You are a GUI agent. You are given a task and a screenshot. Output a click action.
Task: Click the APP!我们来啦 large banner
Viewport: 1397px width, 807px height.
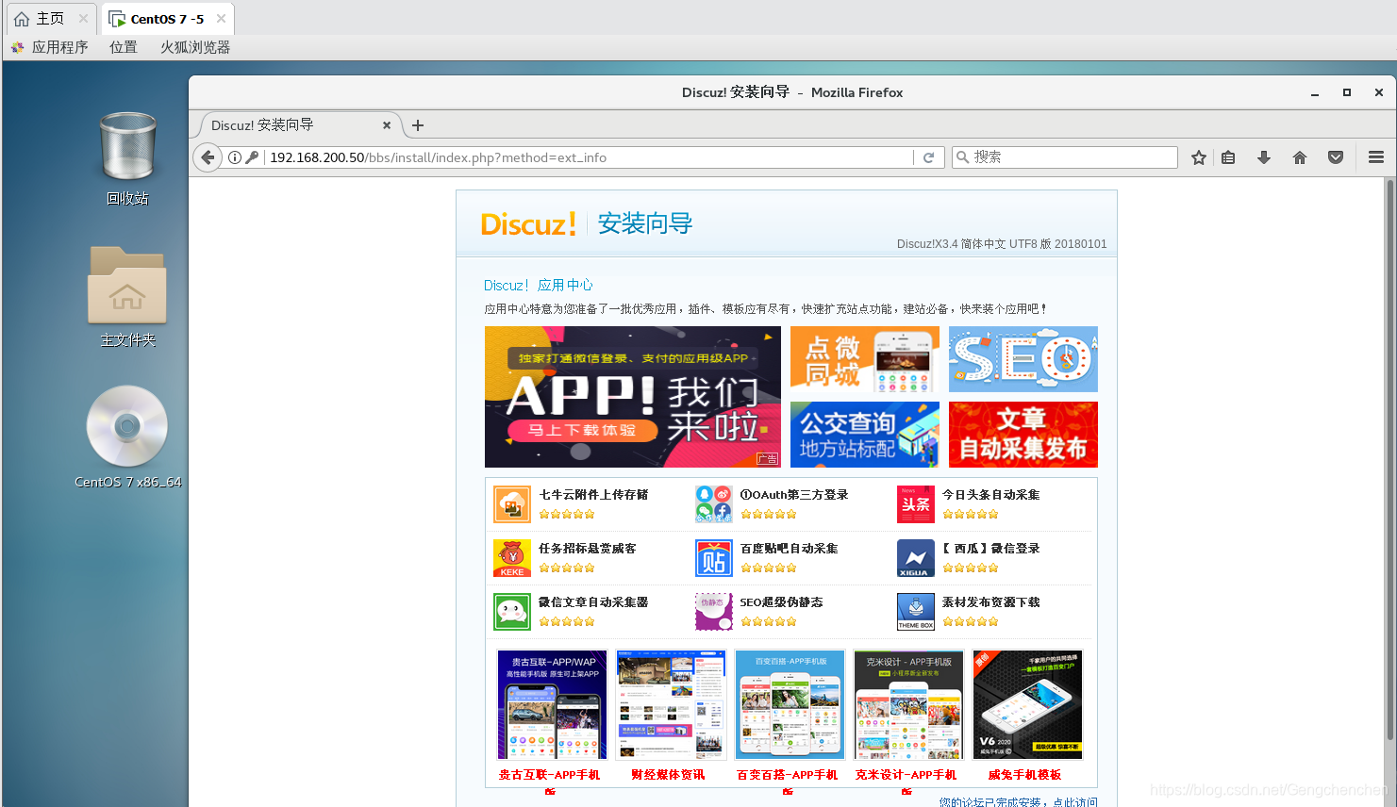tap(633, 397)
